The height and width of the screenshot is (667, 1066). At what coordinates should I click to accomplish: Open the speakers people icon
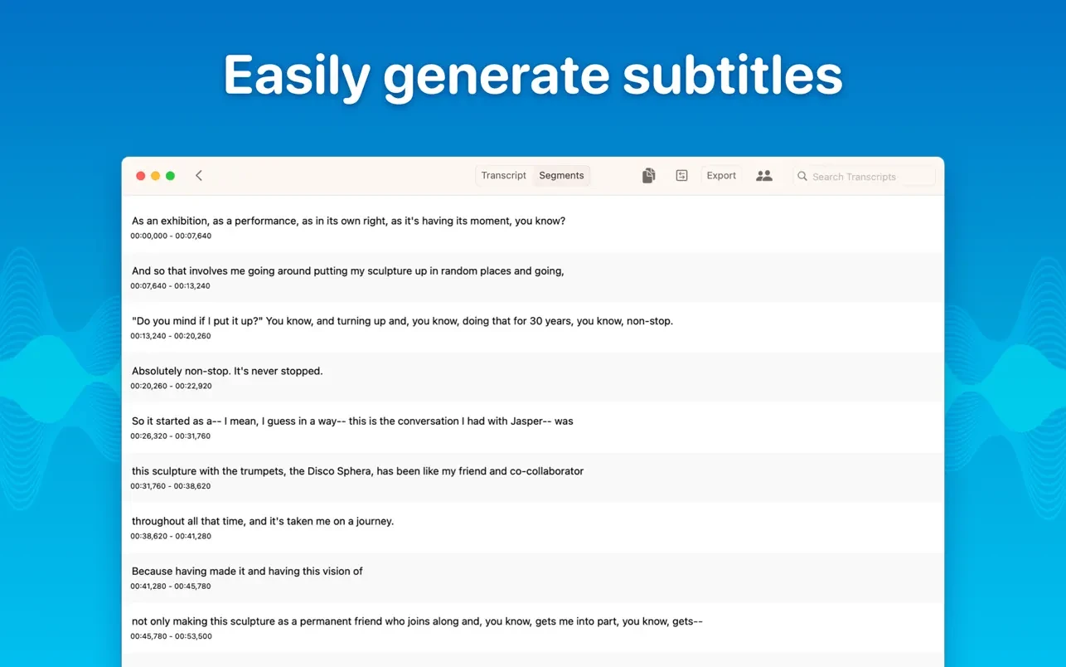click(x=764, y=176)
